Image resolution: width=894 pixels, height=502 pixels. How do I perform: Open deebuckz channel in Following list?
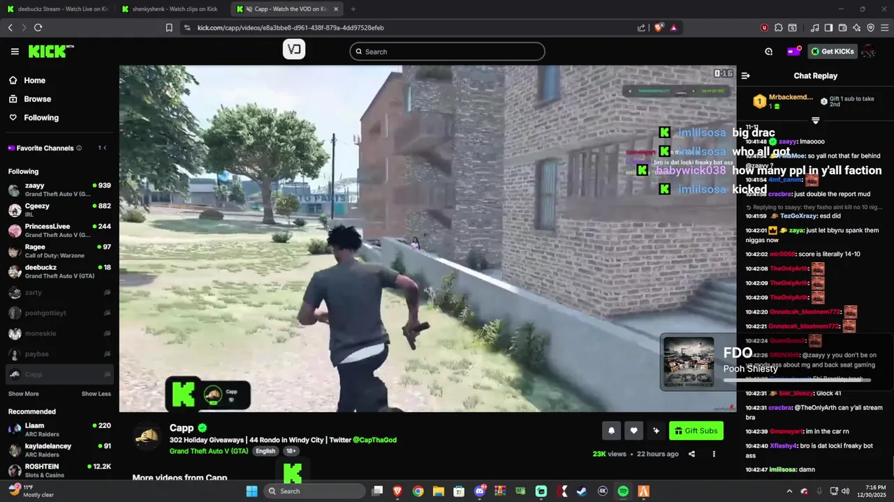pyautogui.click(x=59, y=271)
